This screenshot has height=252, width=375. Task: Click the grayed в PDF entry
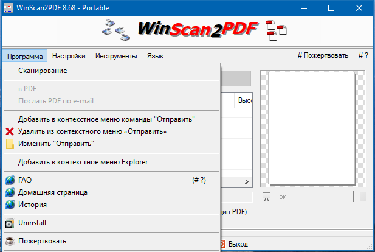click(x=112, y=89)
